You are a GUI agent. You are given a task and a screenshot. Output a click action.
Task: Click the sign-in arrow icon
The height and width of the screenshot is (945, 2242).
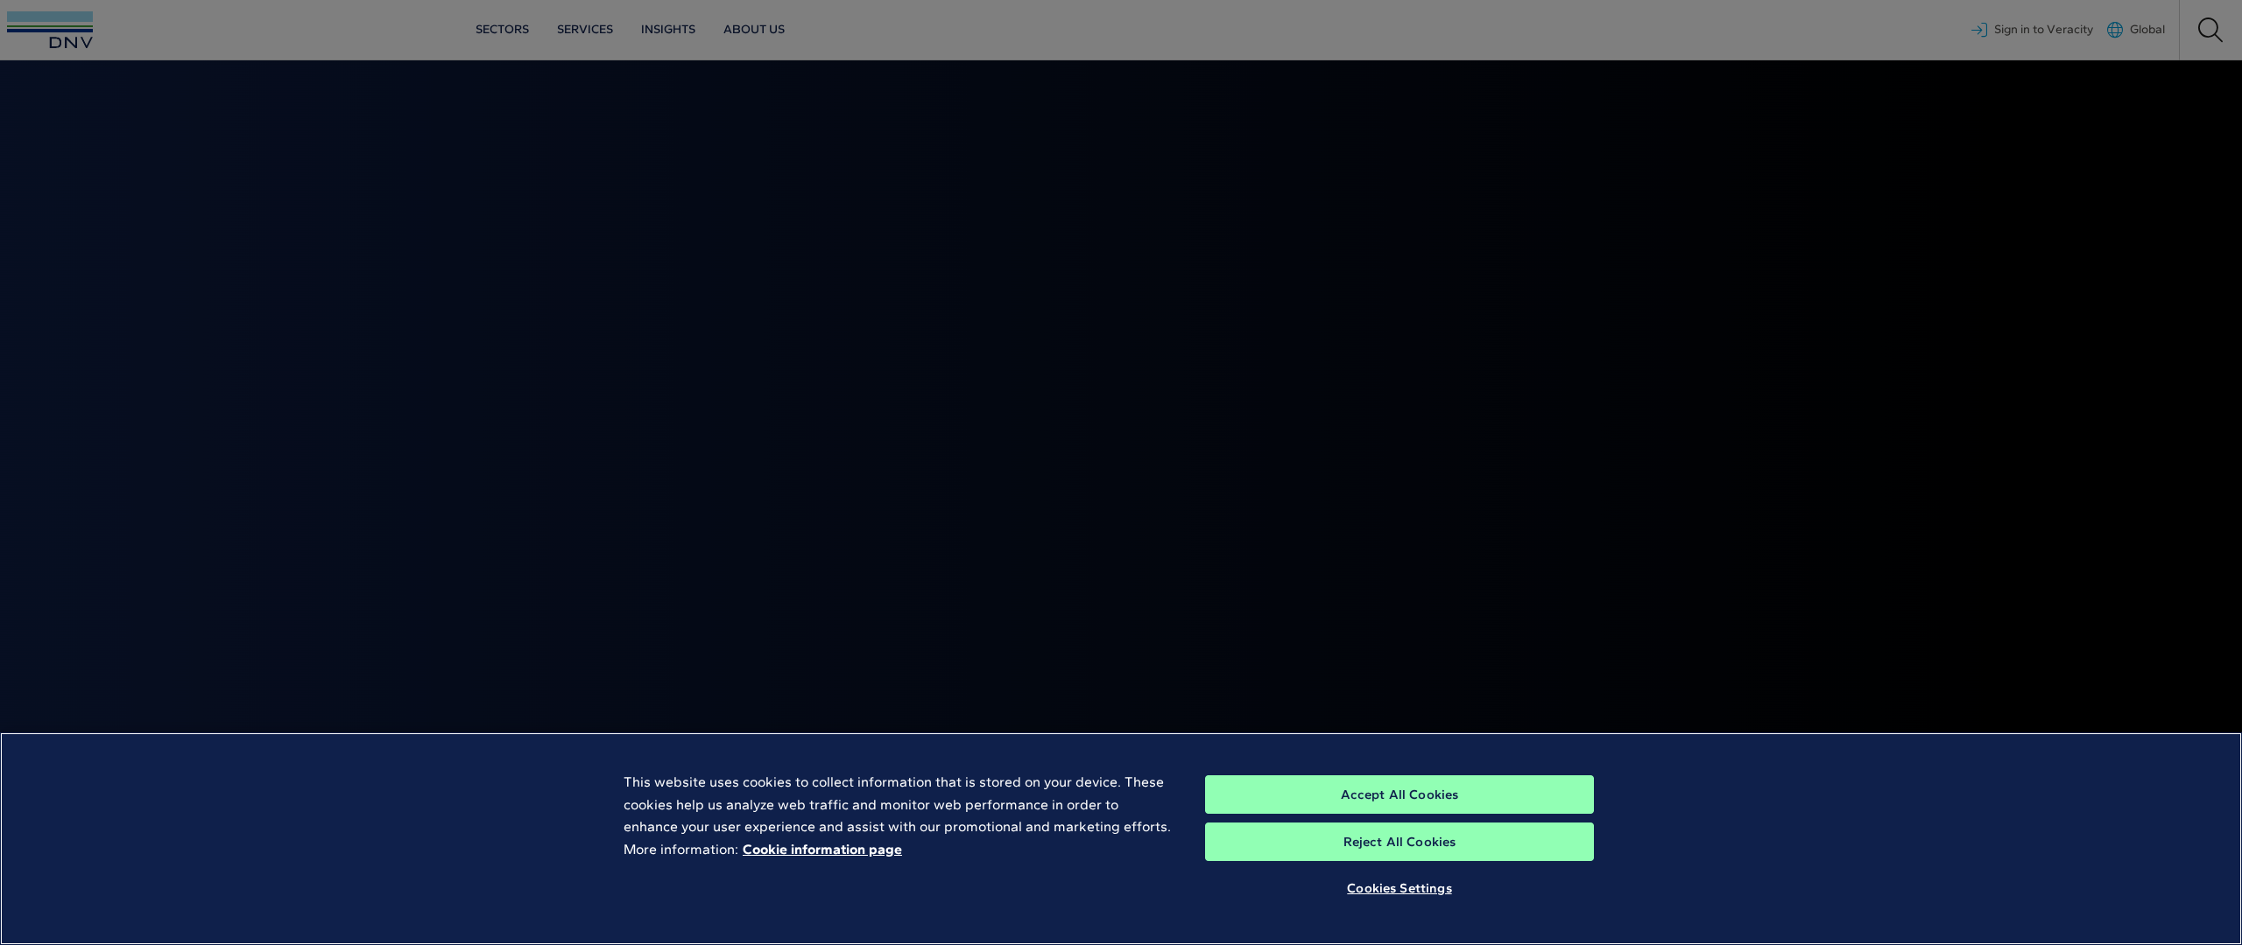(x=1979, y=30)
